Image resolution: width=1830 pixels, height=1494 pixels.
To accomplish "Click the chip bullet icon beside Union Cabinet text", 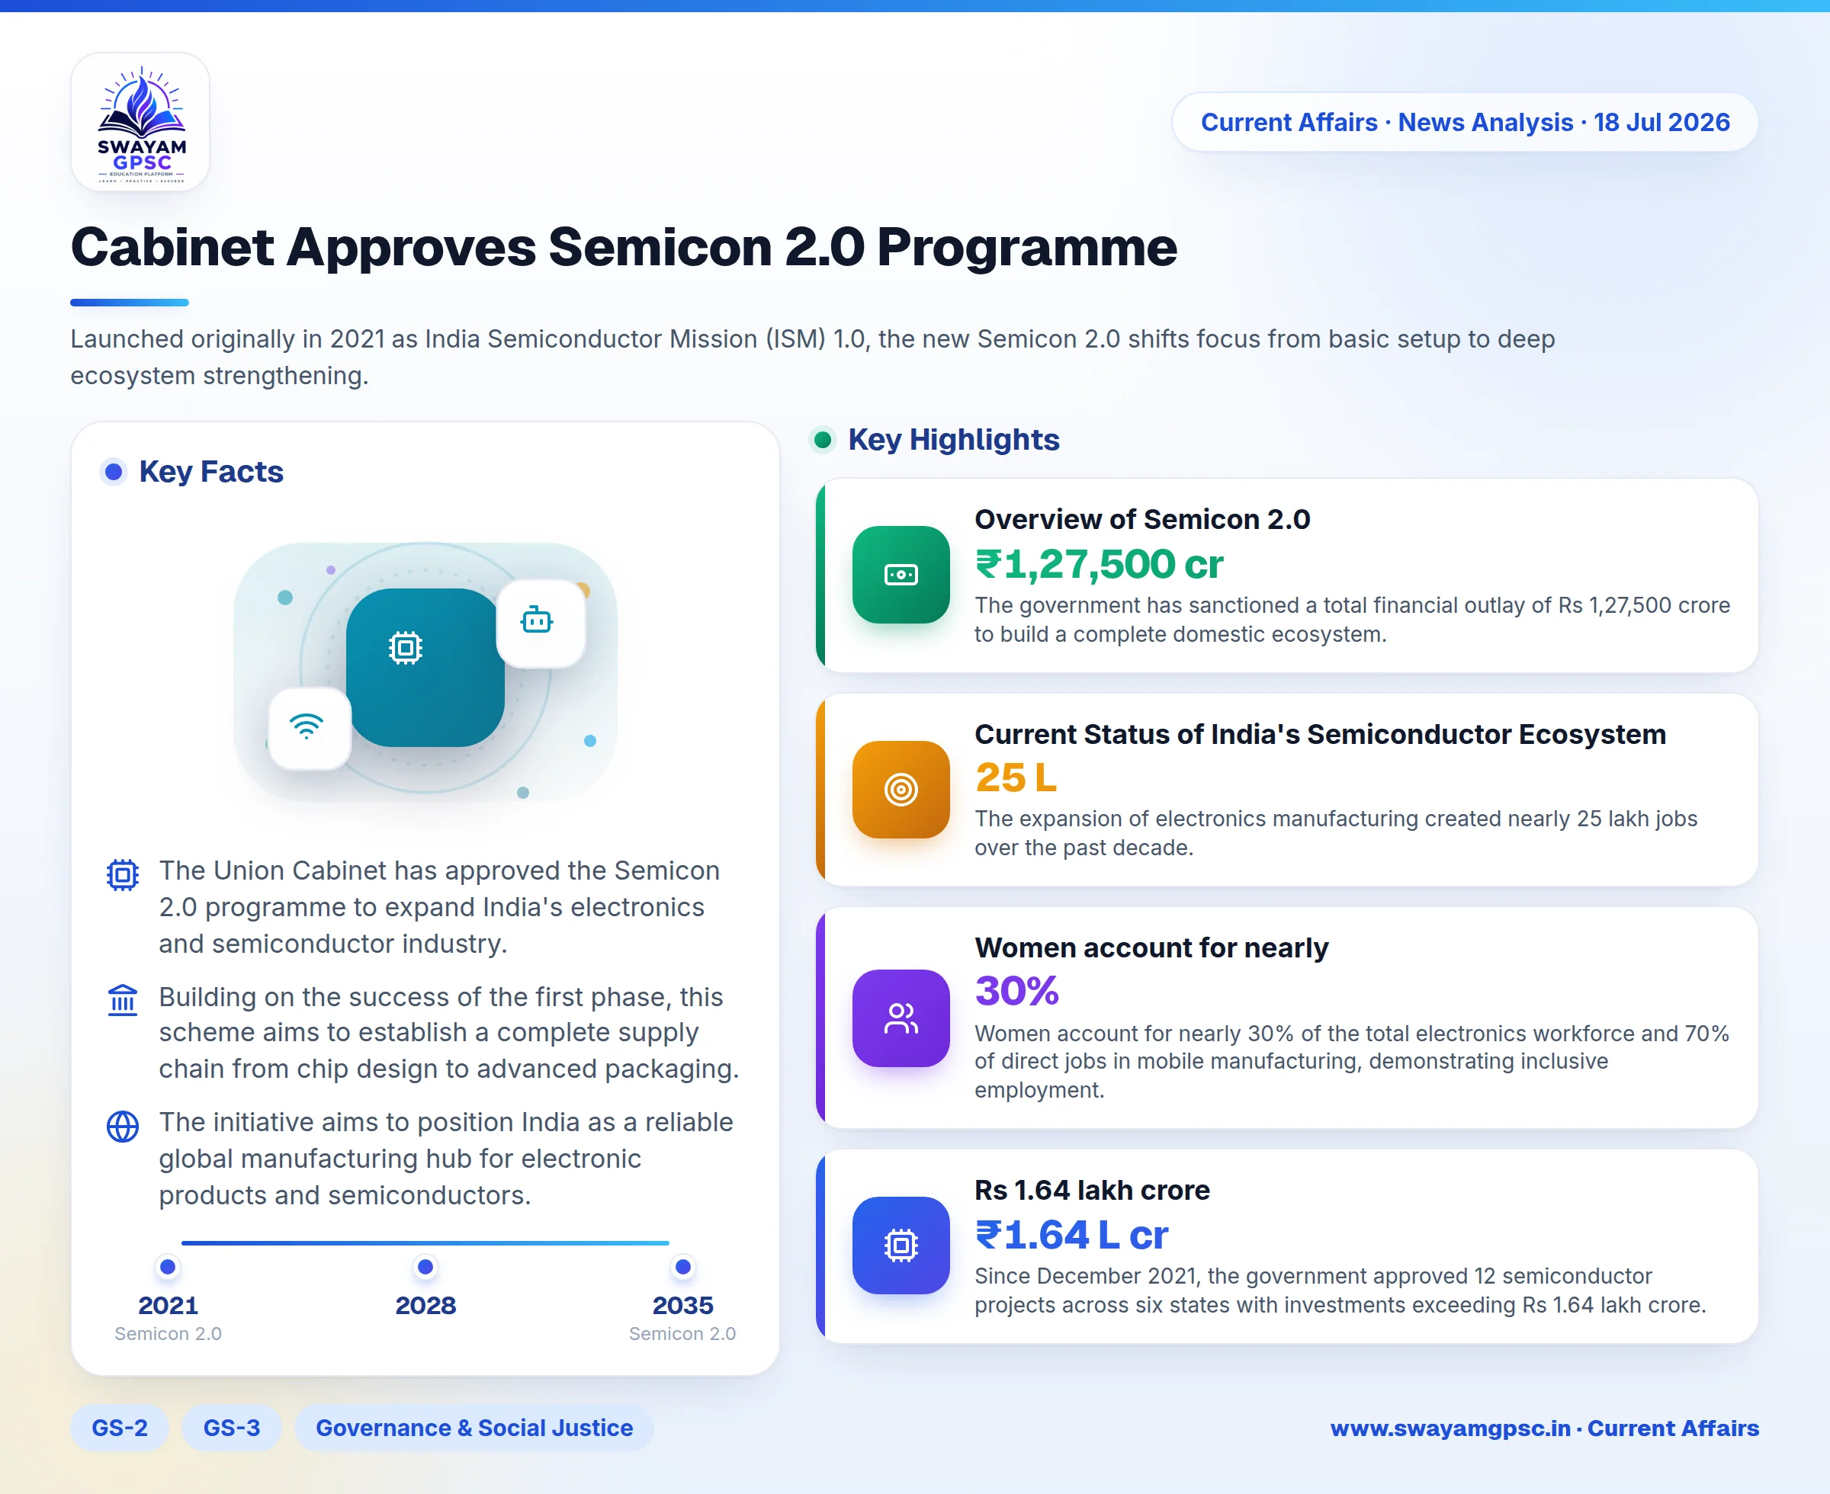I will [122, 874].
